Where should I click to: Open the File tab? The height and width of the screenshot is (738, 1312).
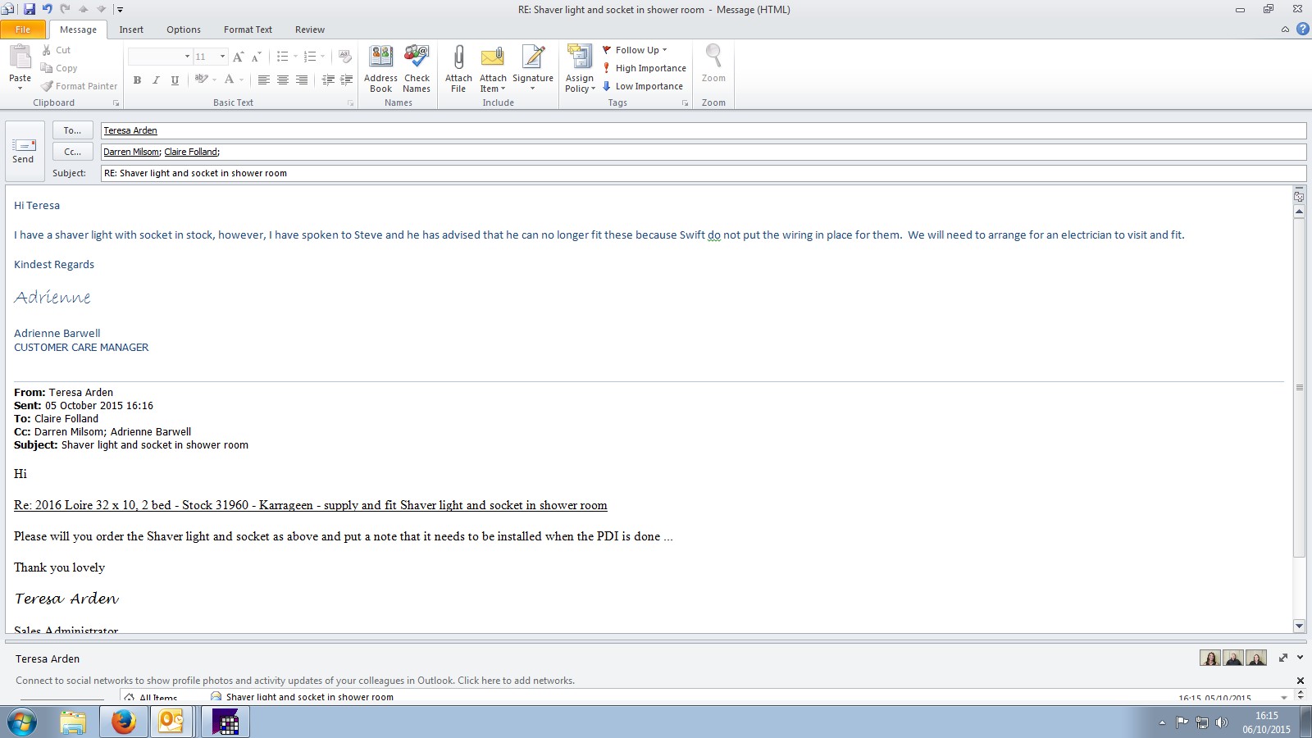click(23, 30)
